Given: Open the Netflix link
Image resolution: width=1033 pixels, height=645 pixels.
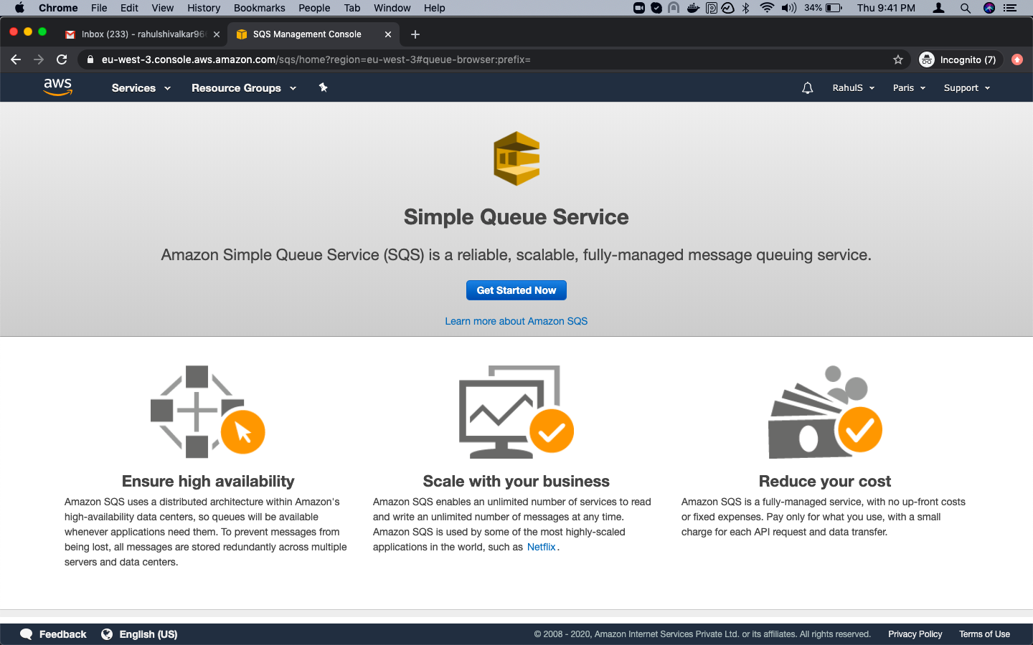Looking at the screenshot, I should 541,547.
